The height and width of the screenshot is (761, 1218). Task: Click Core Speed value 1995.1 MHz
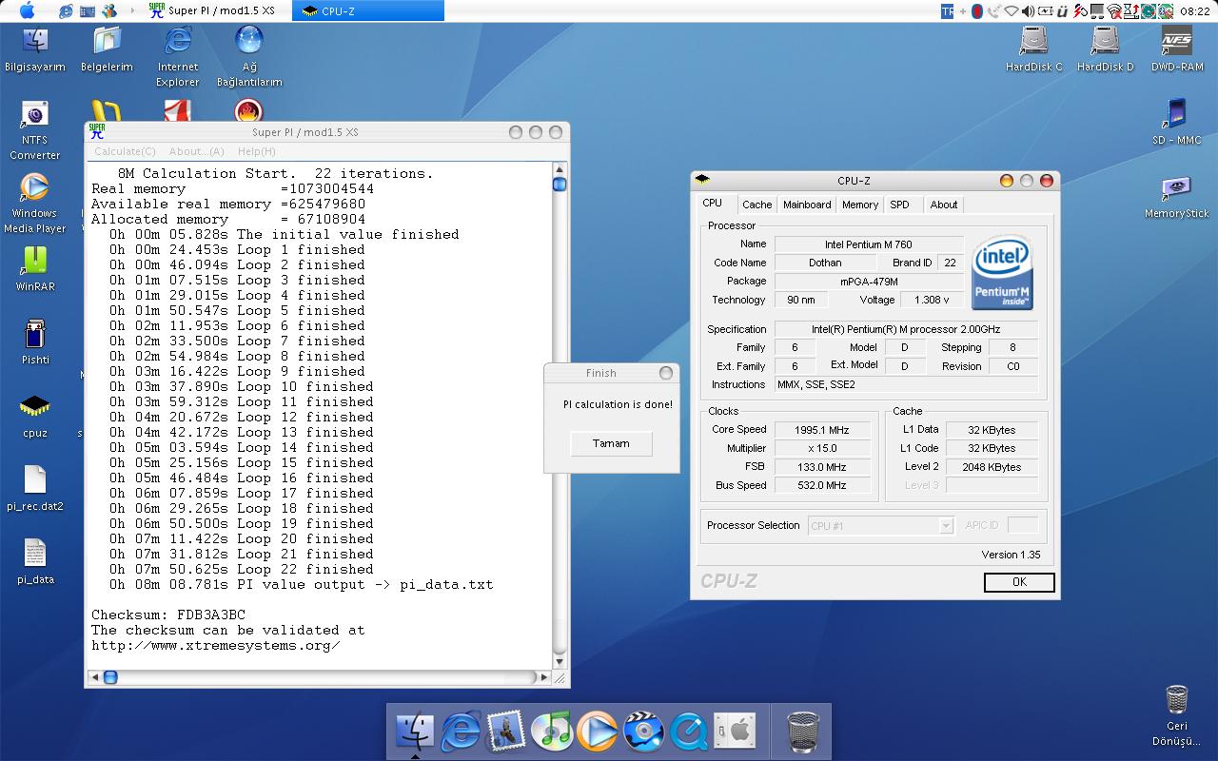tap(821, 430)
